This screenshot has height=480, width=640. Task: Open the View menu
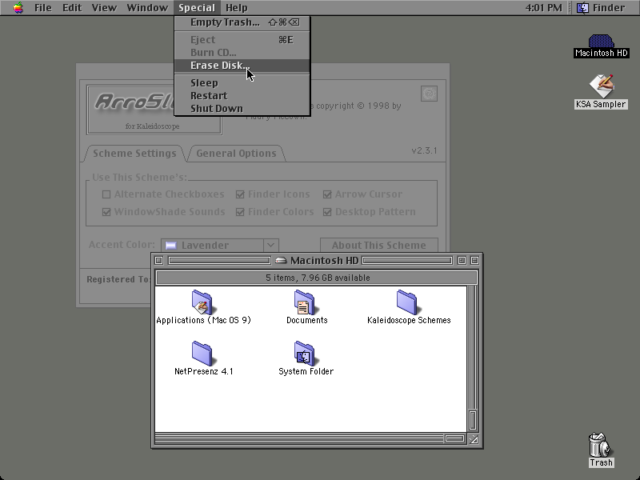pos(104,8)
